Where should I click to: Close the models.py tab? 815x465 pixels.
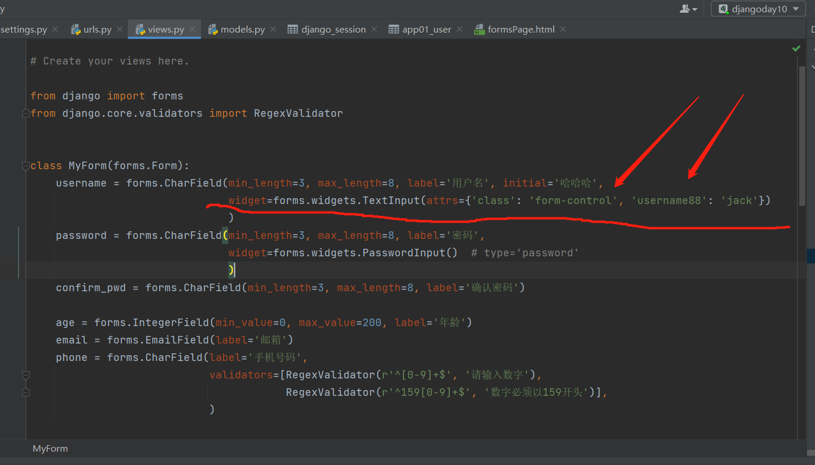pos(273,29)
